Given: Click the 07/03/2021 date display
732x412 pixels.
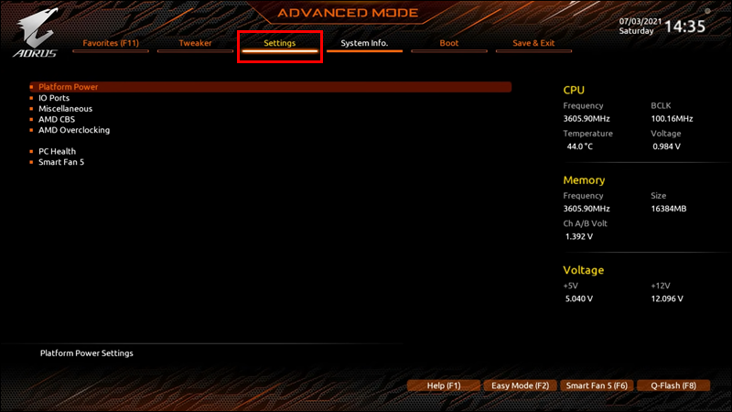Looking at the screenshot, I should click(x=640, y=21).
